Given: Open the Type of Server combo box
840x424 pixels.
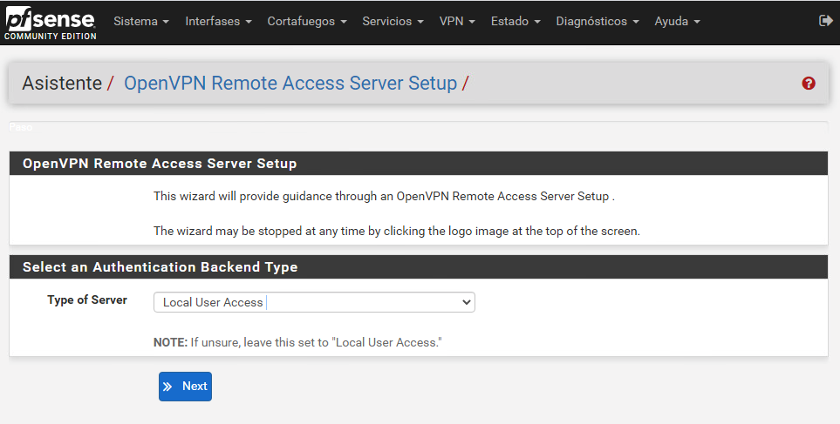Looking at the screenshot, I should (x=314, y=302).
